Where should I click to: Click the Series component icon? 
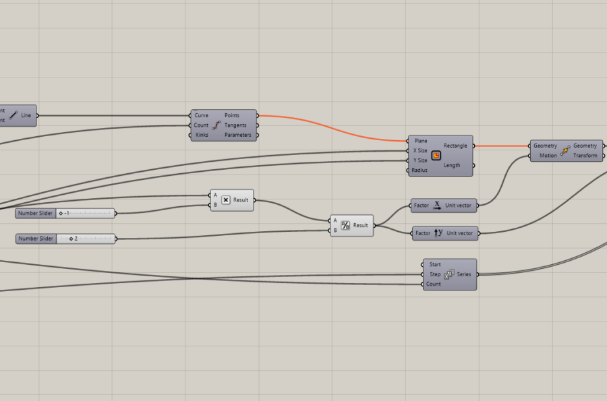point(449,274)
